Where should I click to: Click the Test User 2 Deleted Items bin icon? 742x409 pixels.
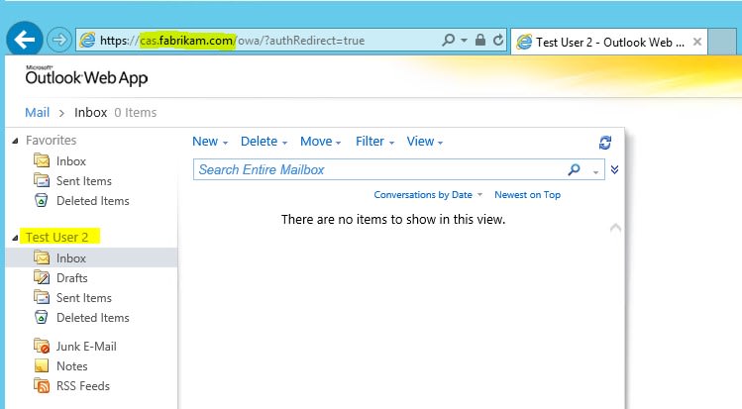pyautogui.click(x=42, y=317)
